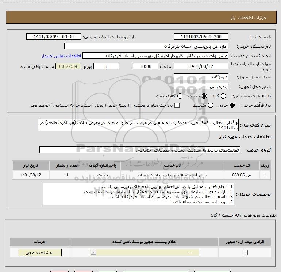Image resolution: width=281 pixels, height=272 pixels.
Task: Open the اعلام وضعیت مجوز dropdown arrow
Action: [93, 252]
